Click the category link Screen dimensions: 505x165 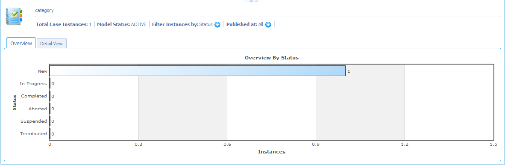44,10
